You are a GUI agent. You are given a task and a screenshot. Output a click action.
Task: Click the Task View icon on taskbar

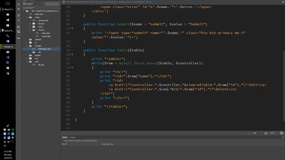(8, 4)
